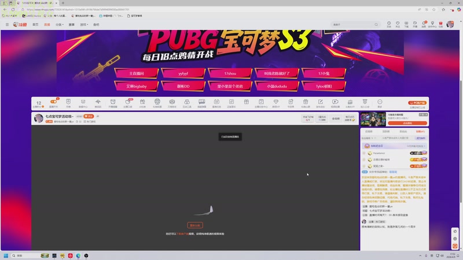Click the game ad thumbnail above the chat
Image resolution: width=463 pixels, height=260 pixels.
[373, 119]
